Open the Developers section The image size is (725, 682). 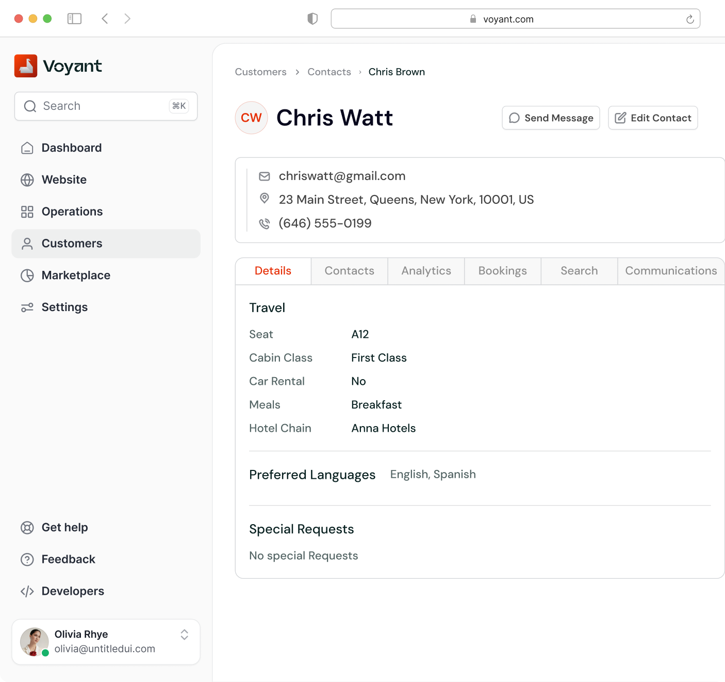(x=73, y=591)
